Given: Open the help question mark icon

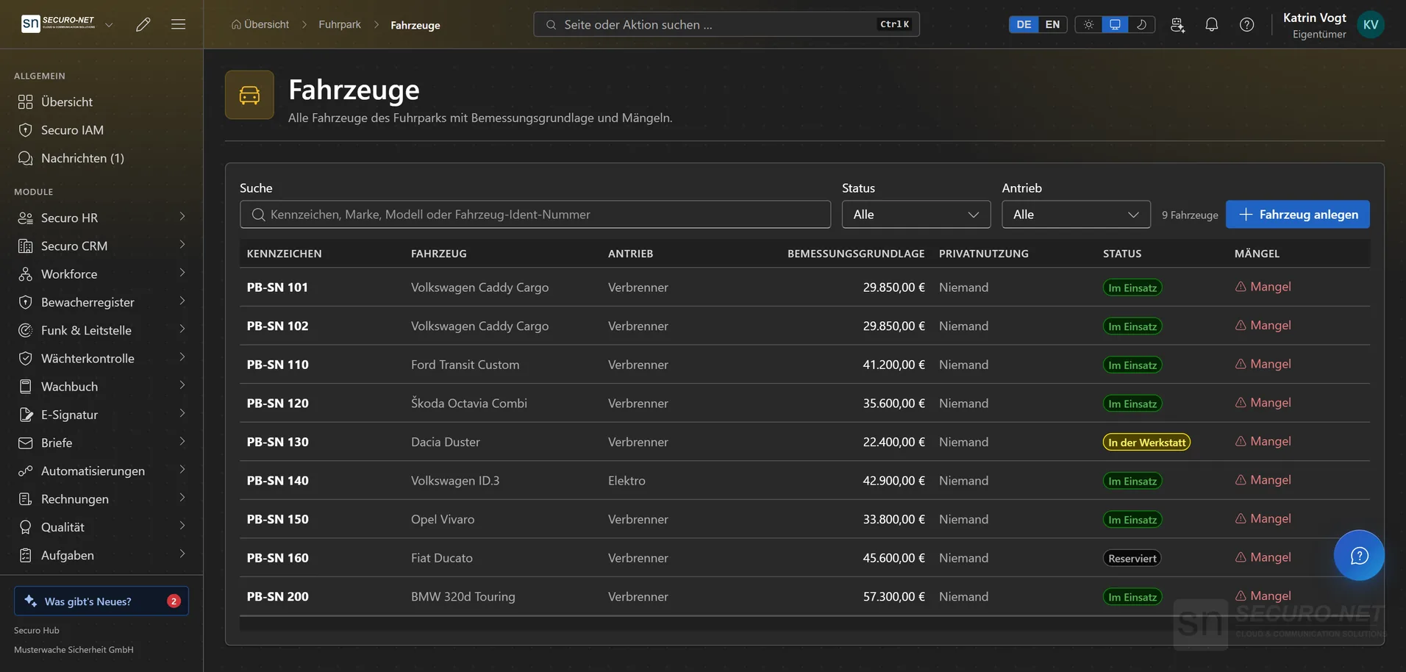Looking at the screenshot, I should pos(1246,24).
